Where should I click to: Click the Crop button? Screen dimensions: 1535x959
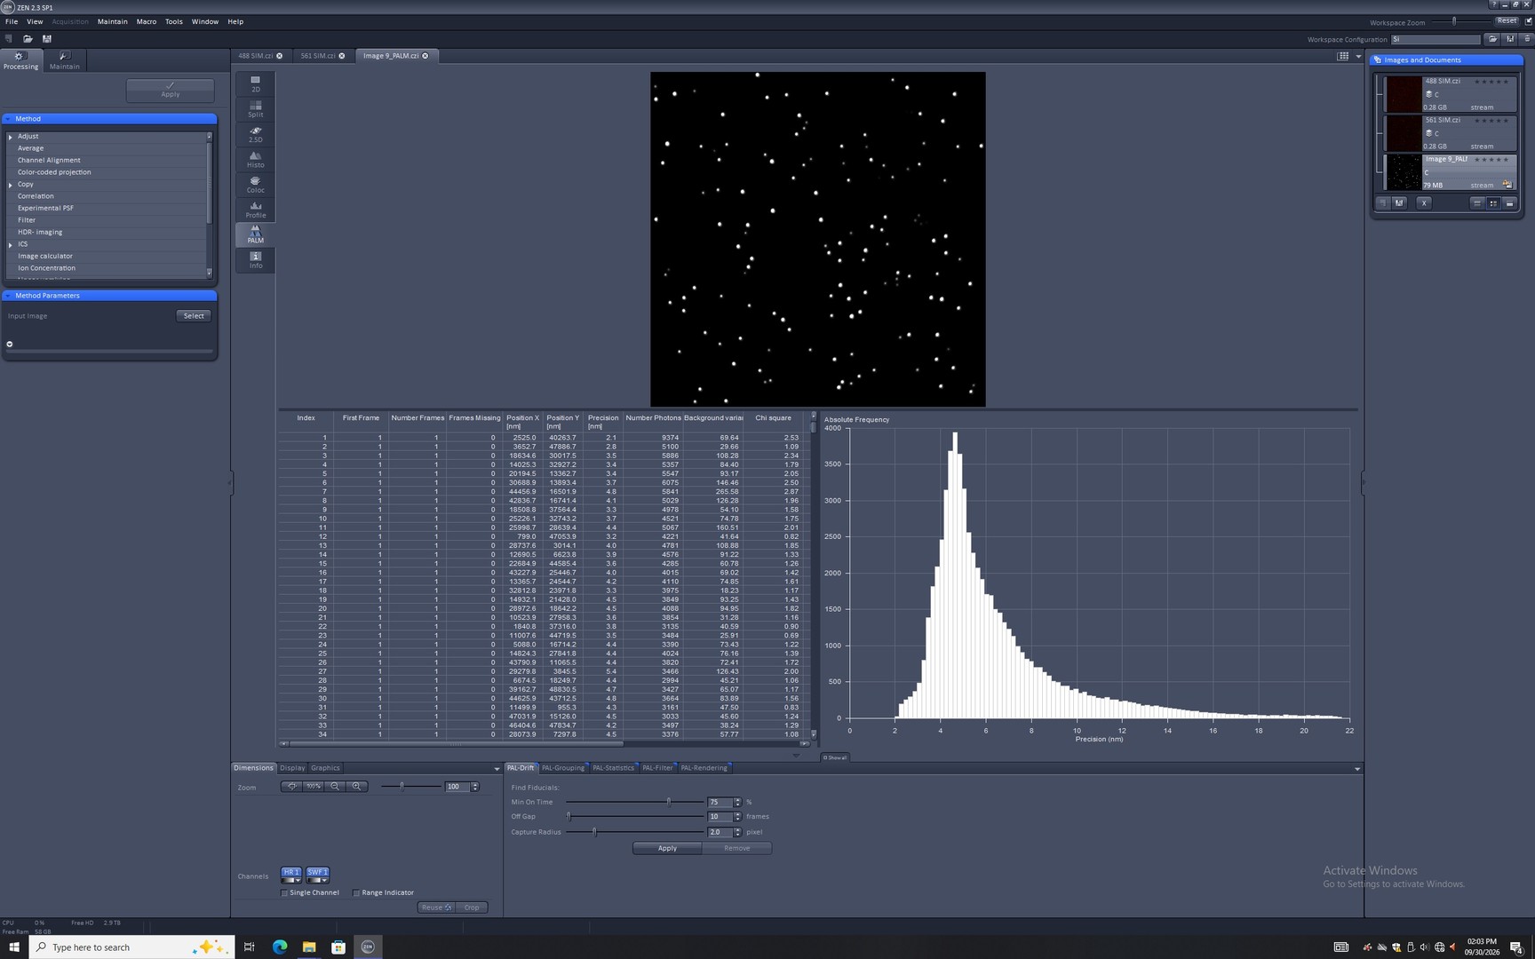coord(472,907)
